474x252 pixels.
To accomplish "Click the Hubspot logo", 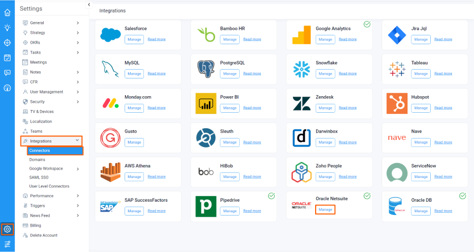I will tap(397, 103).
